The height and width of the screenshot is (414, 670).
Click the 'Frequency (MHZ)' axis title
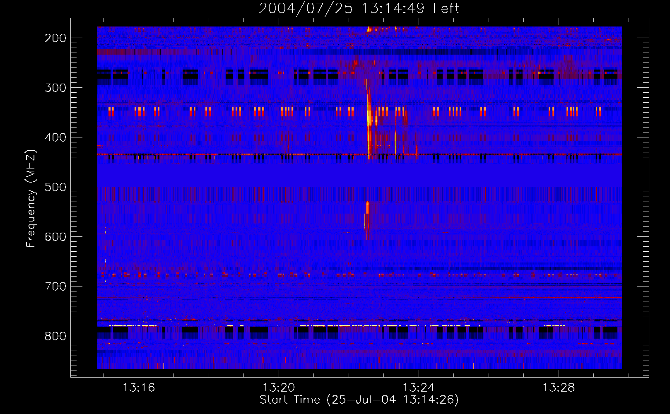(x=31, y=198)
